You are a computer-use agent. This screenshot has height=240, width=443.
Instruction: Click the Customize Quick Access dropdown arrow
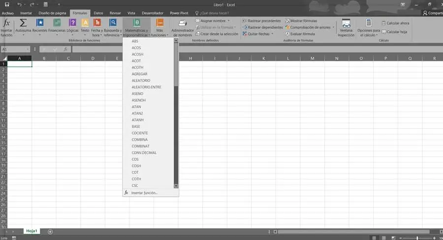click(x=59, y=4)
